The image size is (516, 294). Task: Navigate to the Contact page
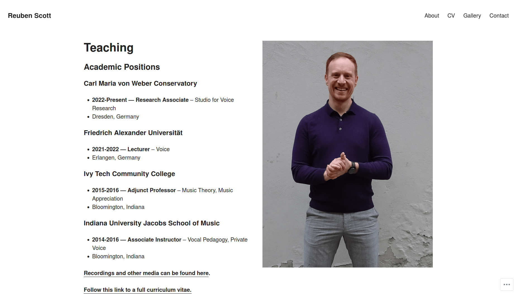[x=499, y=16]
